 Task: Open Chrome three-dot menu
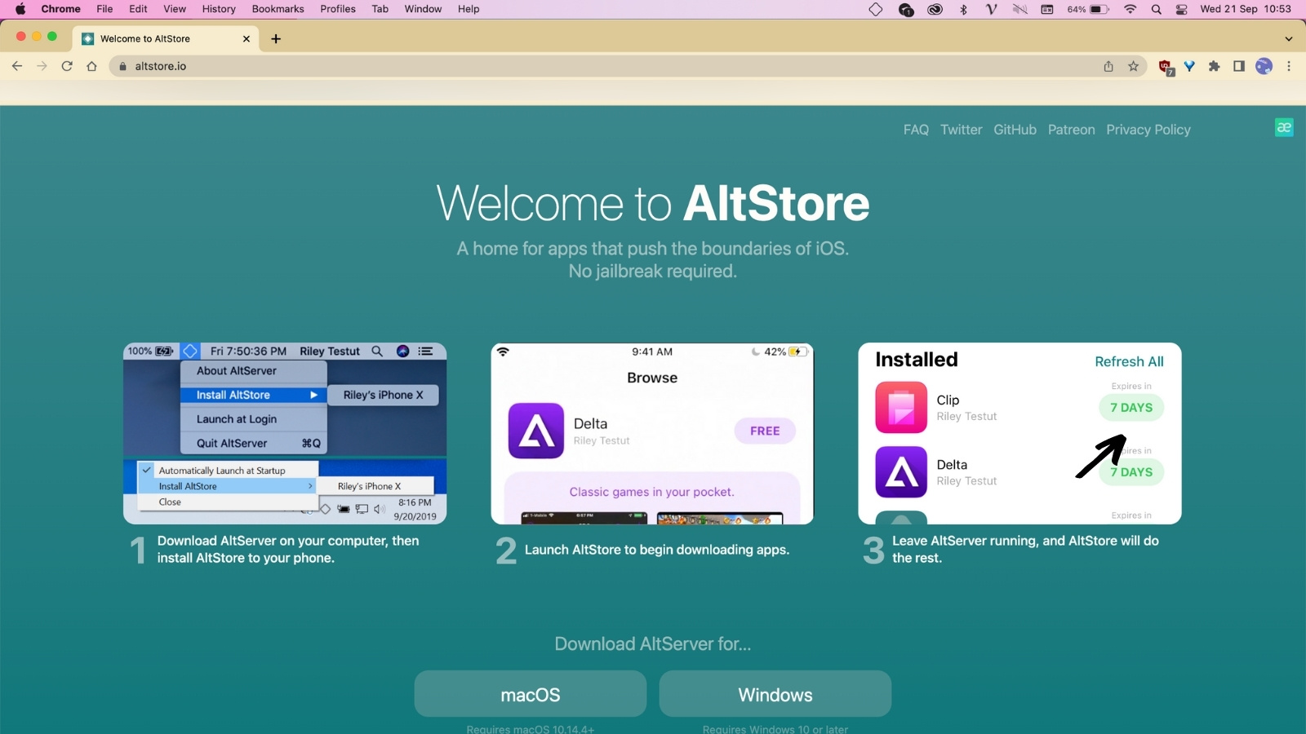click(1289, 66)
